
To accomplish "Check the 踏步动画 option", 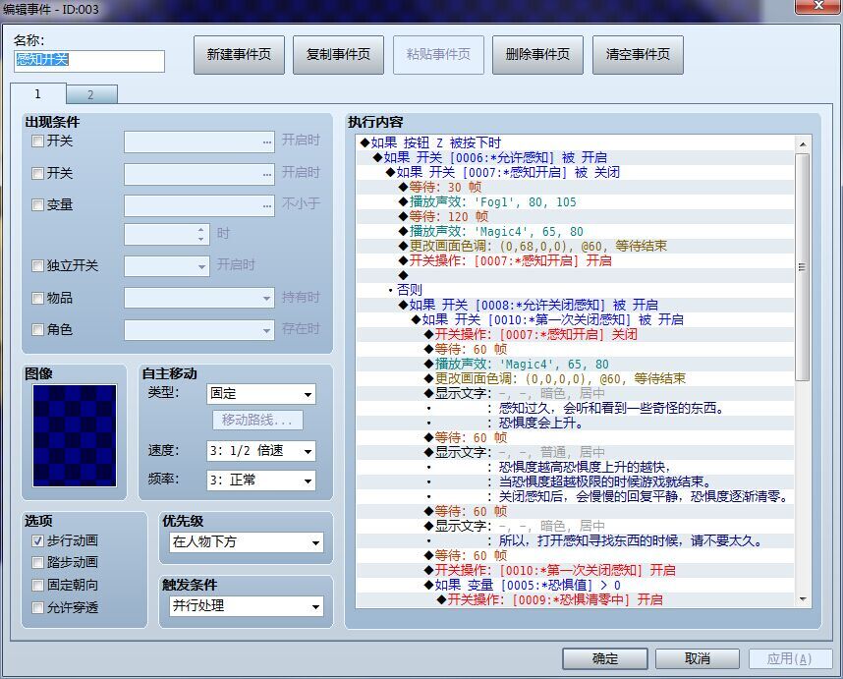I will tap(37, 562).
